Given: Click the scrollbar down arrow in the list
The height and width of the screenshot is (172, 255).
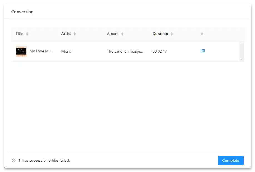Looking at the screenshot, I should tap(242, 59).
